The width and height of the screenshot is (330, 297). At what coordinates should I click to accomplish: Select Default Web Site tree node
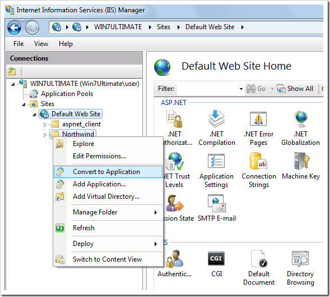pos(76,114)
